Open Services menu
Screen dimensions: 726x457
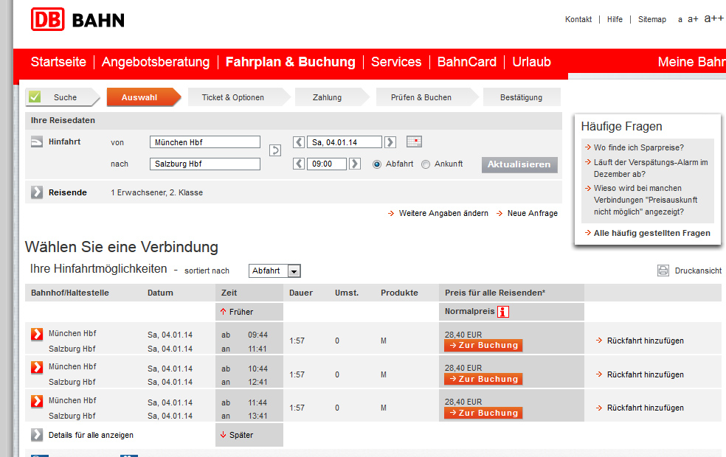pyautogui.click(x=396, y=62)
